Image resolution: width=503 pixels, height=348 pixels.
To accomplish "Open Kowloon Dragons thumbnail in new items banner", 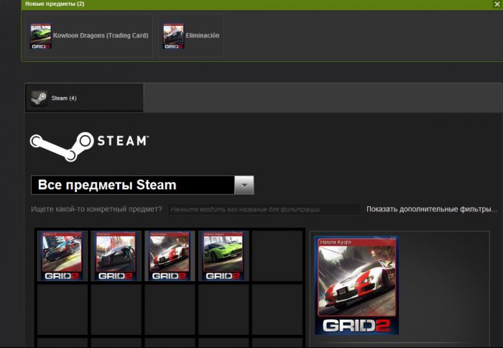I will [x=40, y=35].
